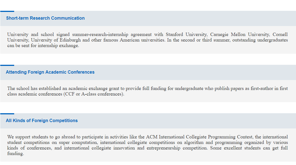Image resolution: width=296 pixels, height=165 pixels.
Task: Click empty header area right of 'Attending Foreign Academic Conferences'
Action: point(195,72)
